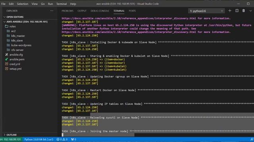Select Python 3.6.8 interpreter in status bar
This screenshot has height=142, width=254.
[x=39, y=139]
